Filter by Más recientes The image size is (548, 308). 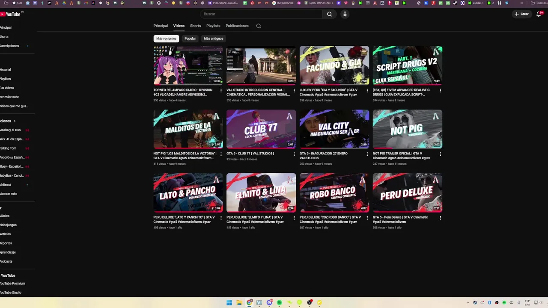point(166,38)
